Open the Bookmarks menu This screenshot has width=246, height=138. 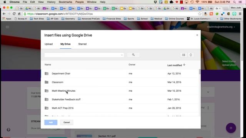coord(65,2)
